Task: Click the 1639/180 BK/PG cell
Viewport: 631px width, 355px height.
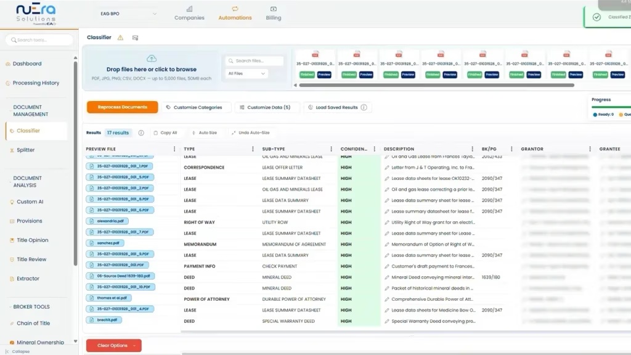Action: (491, 277)
